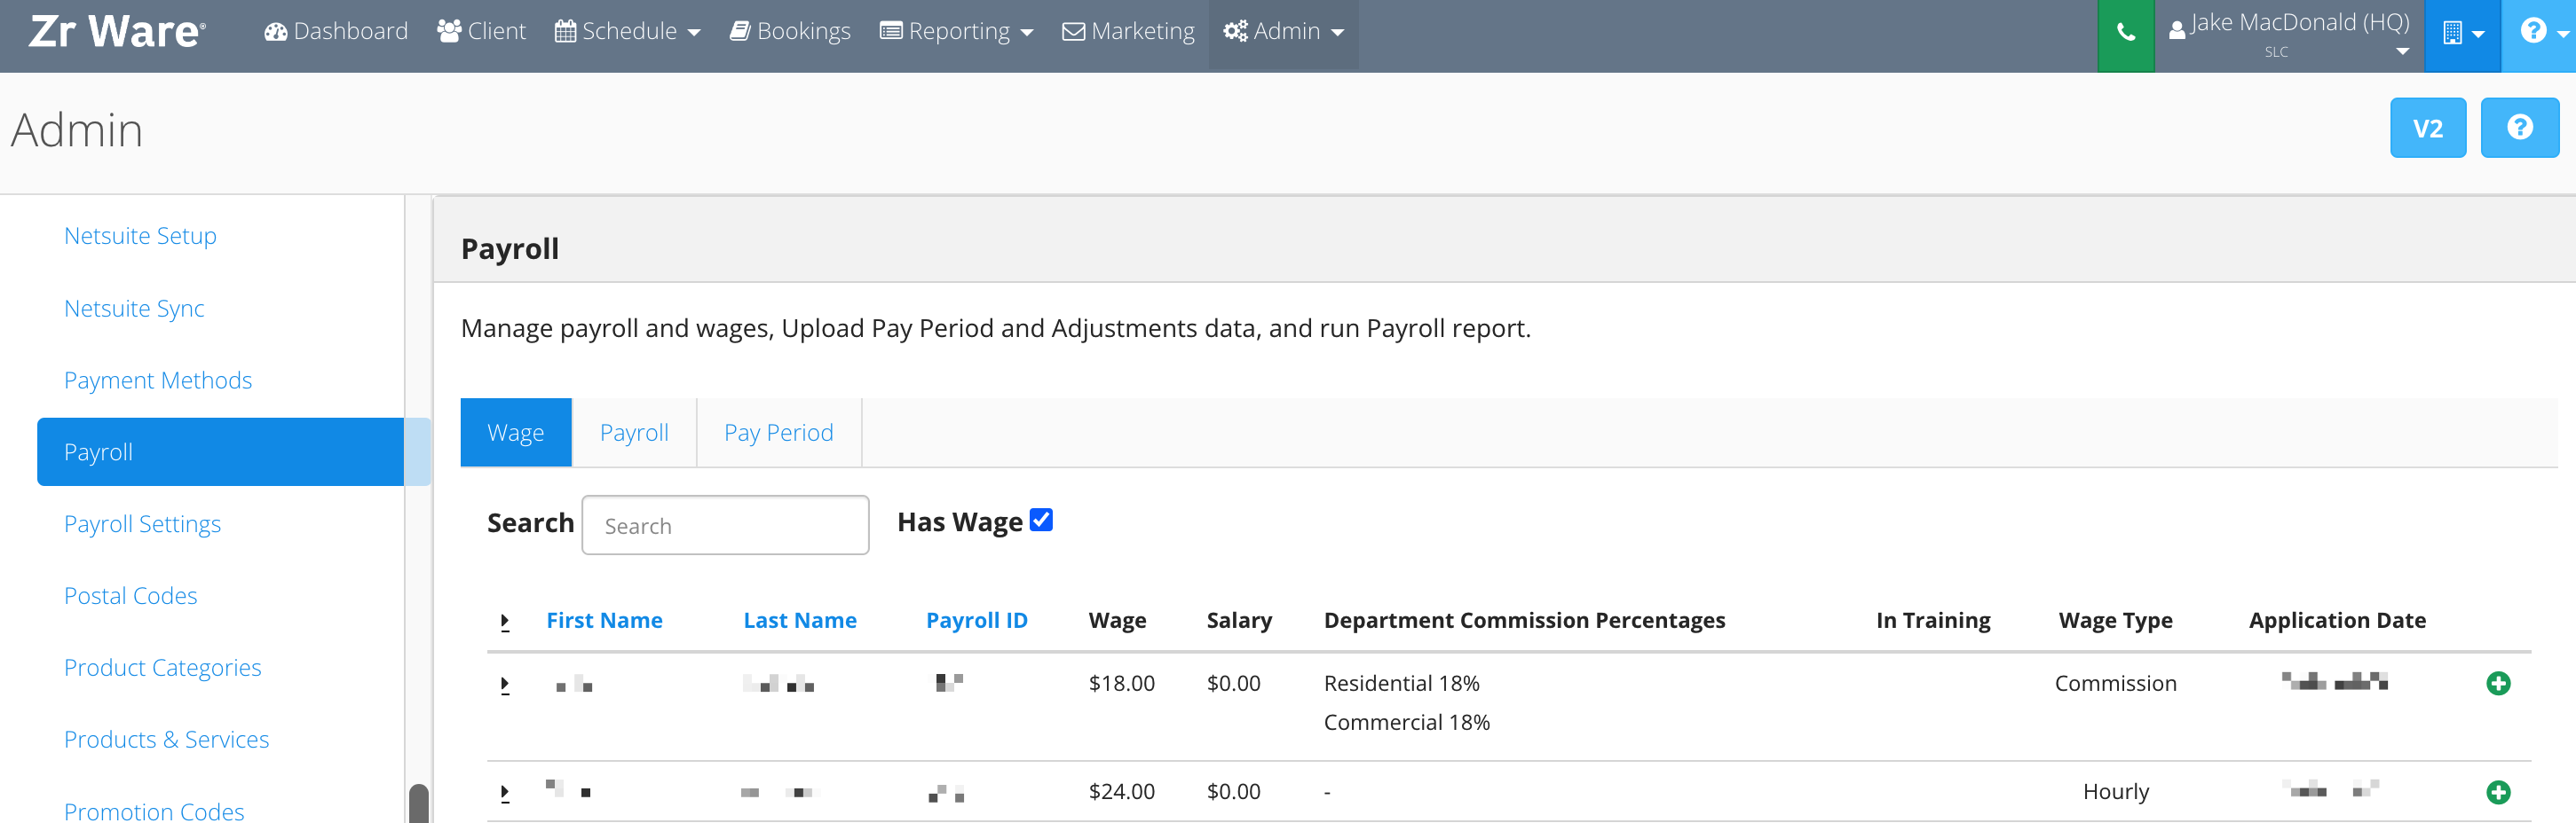2576x823 pixels.
Task: Click the sidebar vertical scrollbar thumb
Action: pyautogui.click(x=419, y=804)
